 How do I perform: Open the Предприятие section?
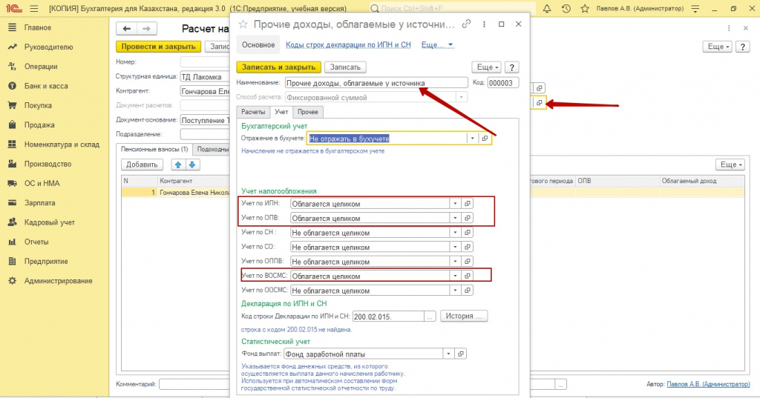pyautogui.click(x=46, y=261)
